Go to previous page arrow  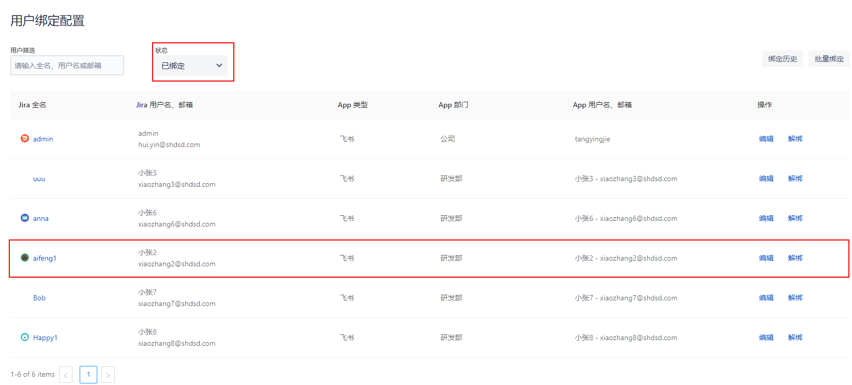(66, 375)
